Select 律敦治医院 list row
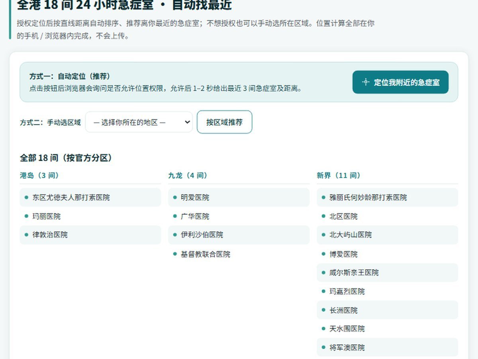The height and width of the screenshot is (359, 478). point(90,235)
